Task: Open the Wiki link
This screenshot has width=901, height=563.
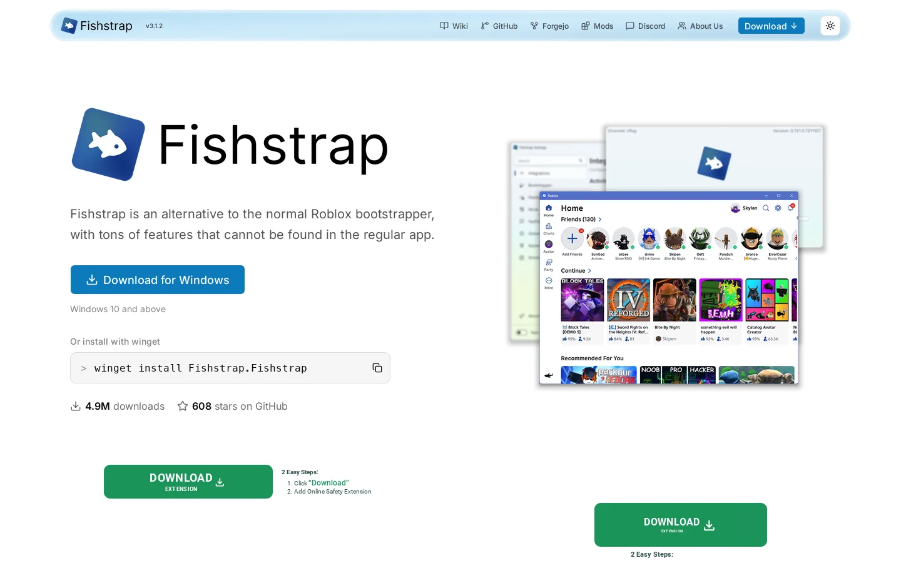Action: (454, 26)
